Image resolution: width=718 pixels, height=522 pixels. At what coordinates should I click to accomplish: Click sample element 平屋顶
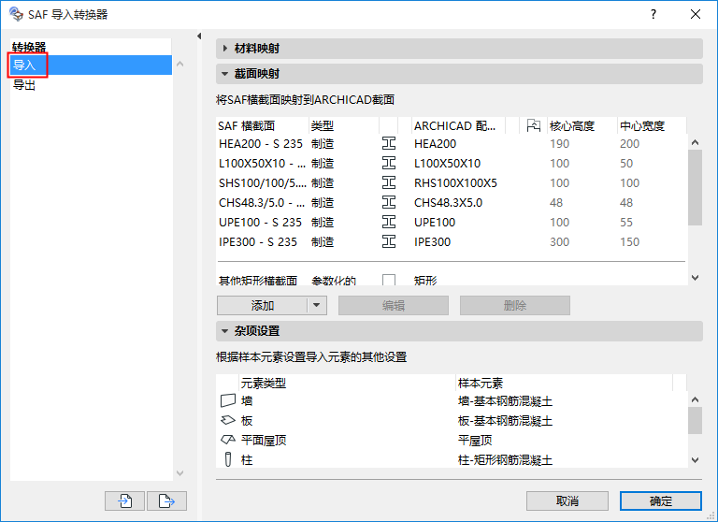pos(475,440)
